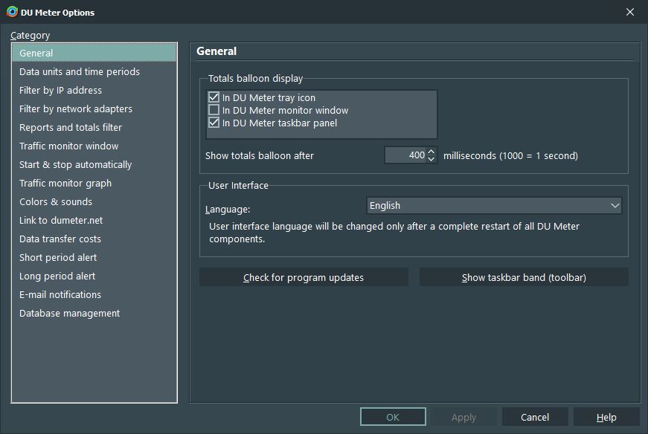648x434 pixels.
Task: Select the General category
Action: click(x=94, y=53)
